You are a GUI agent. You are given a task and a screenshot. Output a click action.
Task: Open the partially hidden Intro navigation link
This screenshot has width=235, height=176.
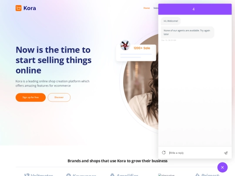click(x=156, y=8)
